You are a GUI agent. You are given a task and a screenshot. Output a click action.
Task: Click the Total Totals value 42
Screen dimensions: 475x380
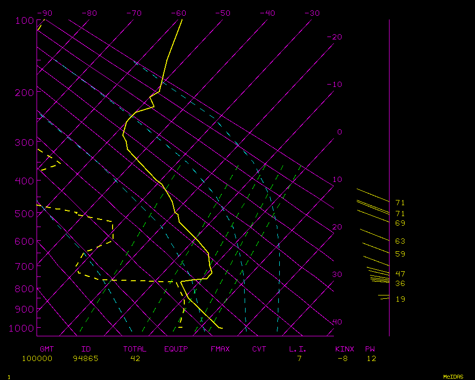pyautogui.click(x=135, y=359)
